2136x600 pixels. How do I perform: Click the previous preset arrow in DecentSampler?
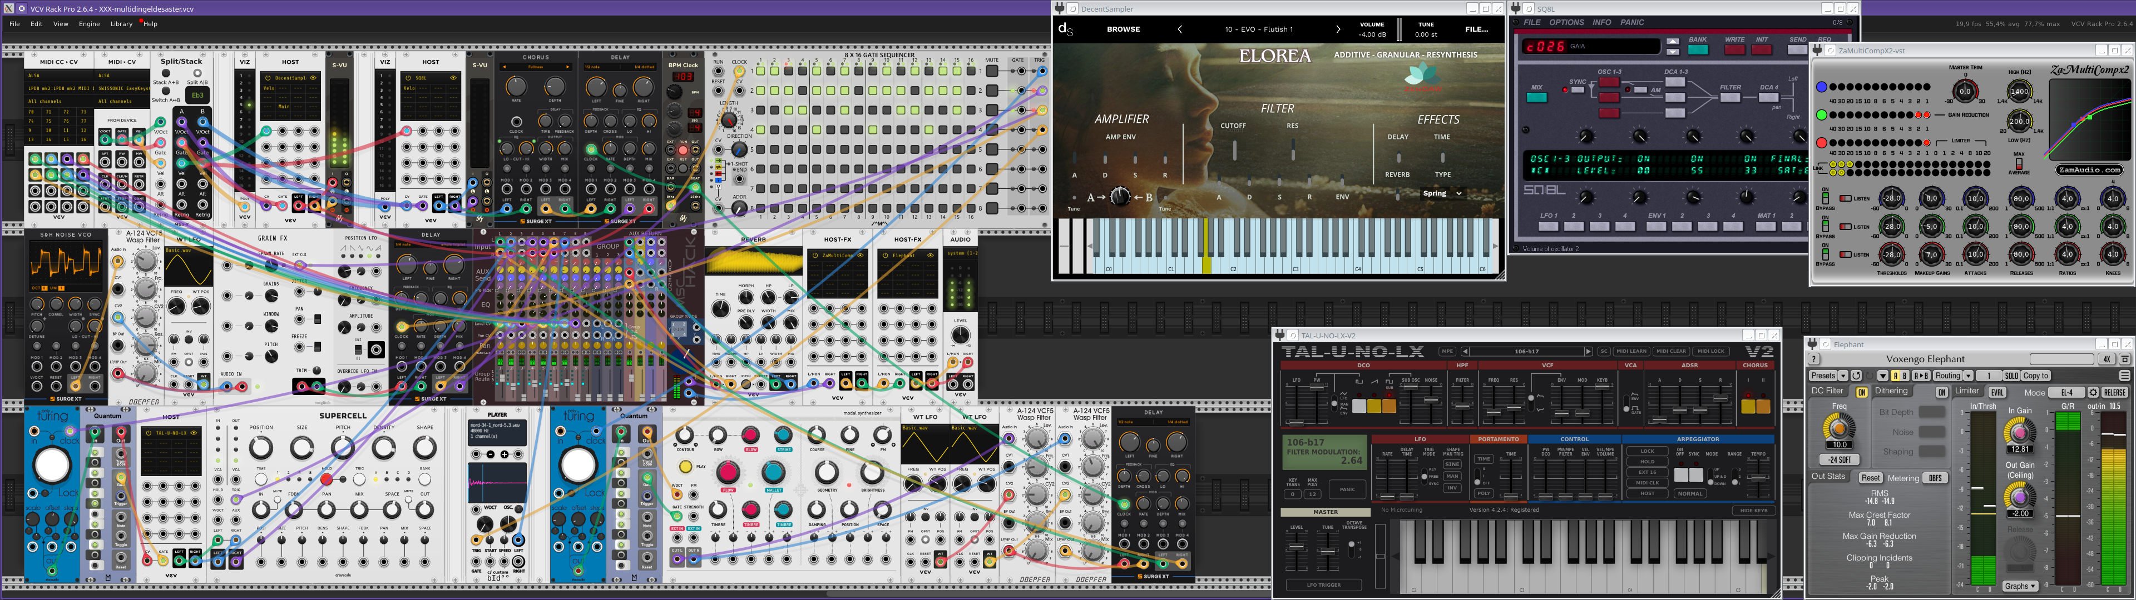(x=1179, y=29)
